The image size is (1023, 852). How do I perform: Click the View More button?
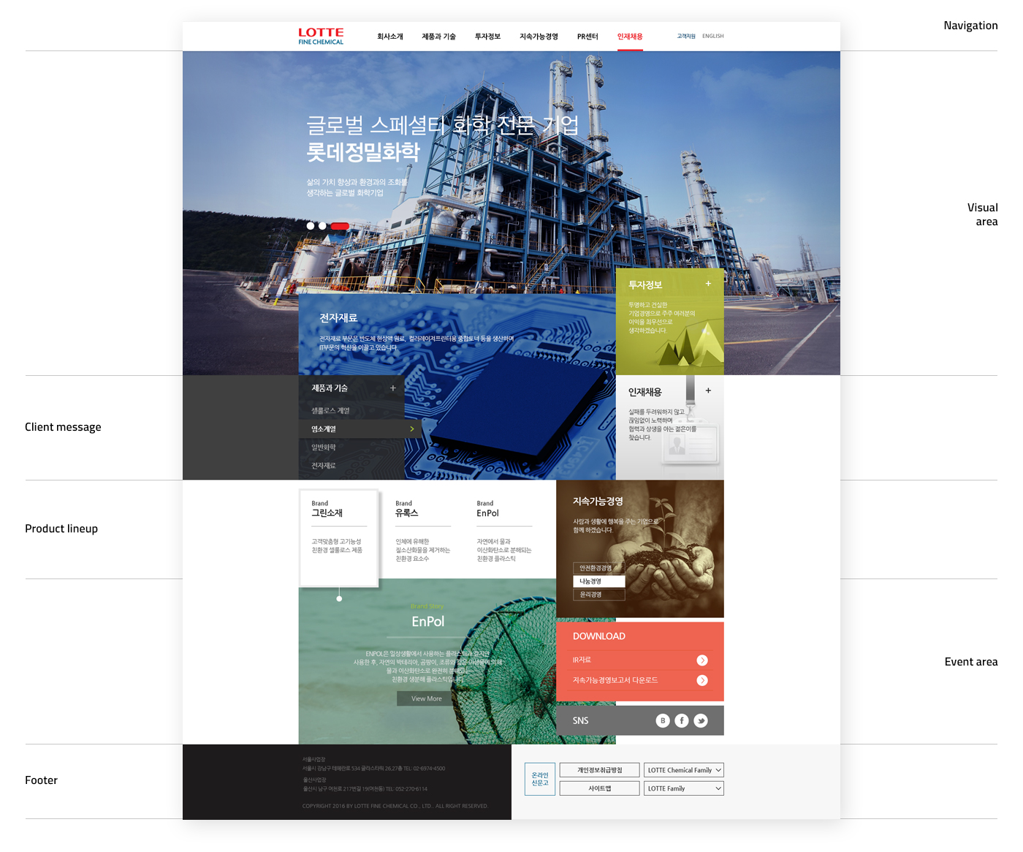(x=427, y=698)
